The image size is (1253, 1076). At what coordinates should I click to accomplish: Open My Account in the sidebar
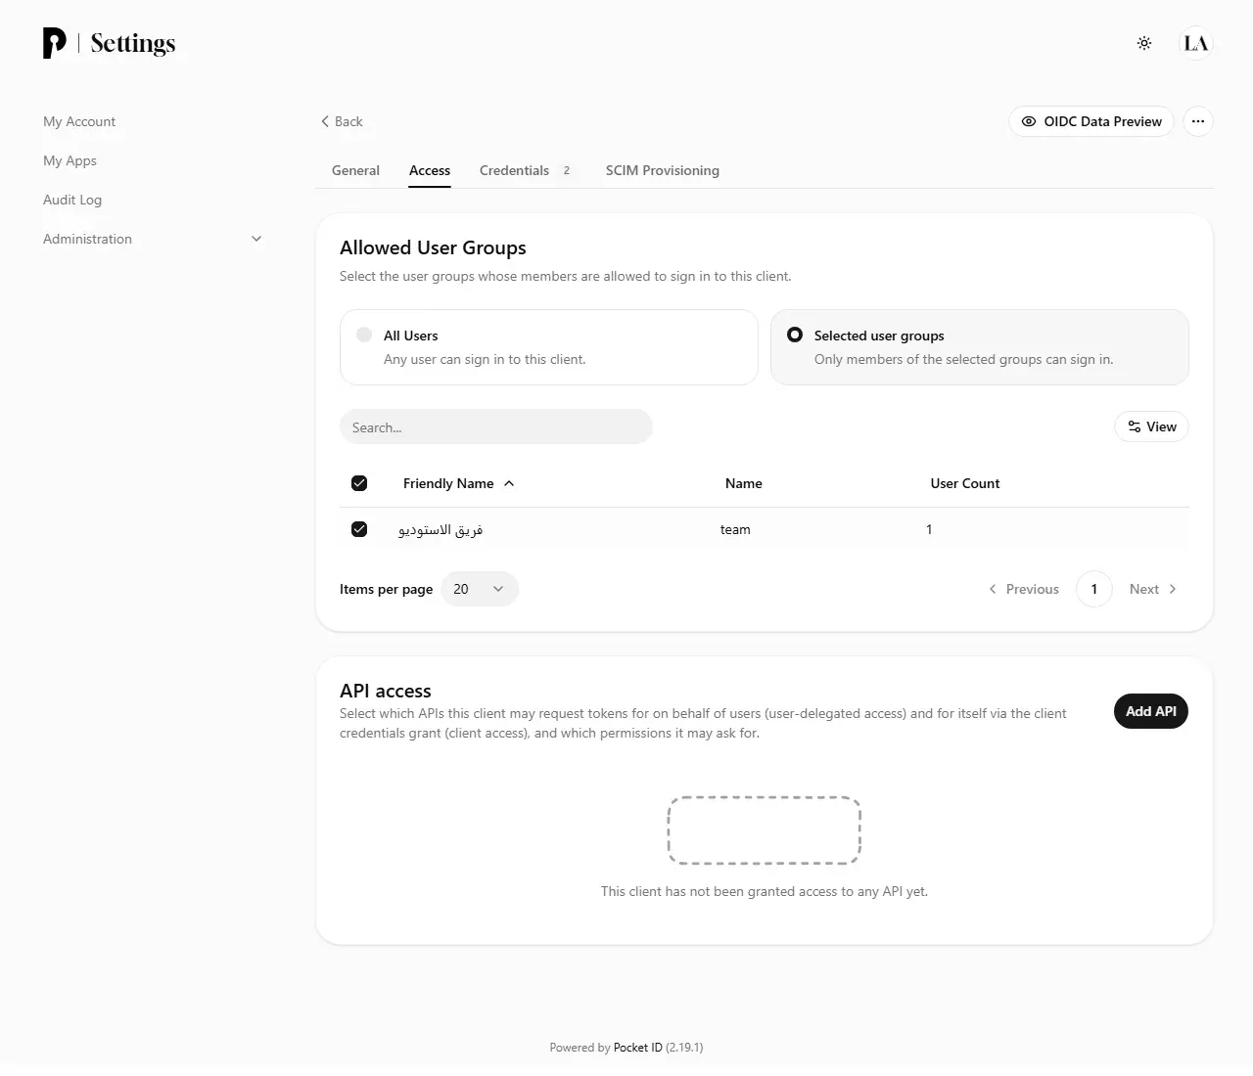(x=79, y=121)
